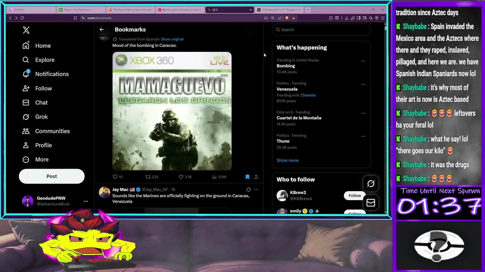
Task: Remove bookmark on the Caracas post
Action: pos(247,177)
